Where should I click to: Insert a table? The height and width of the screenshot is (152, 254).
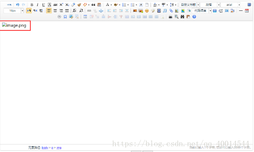click(x=85, y=17)
